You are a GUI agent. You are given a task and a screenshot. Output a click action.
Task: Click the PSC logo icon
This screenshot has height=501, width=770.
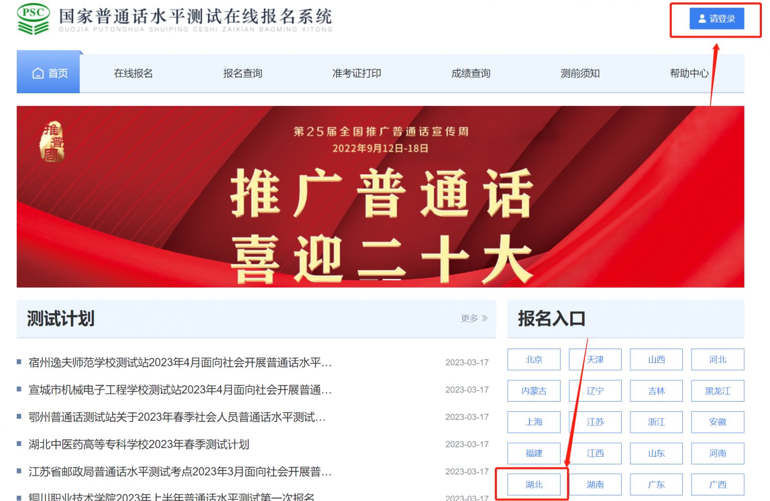33,19
